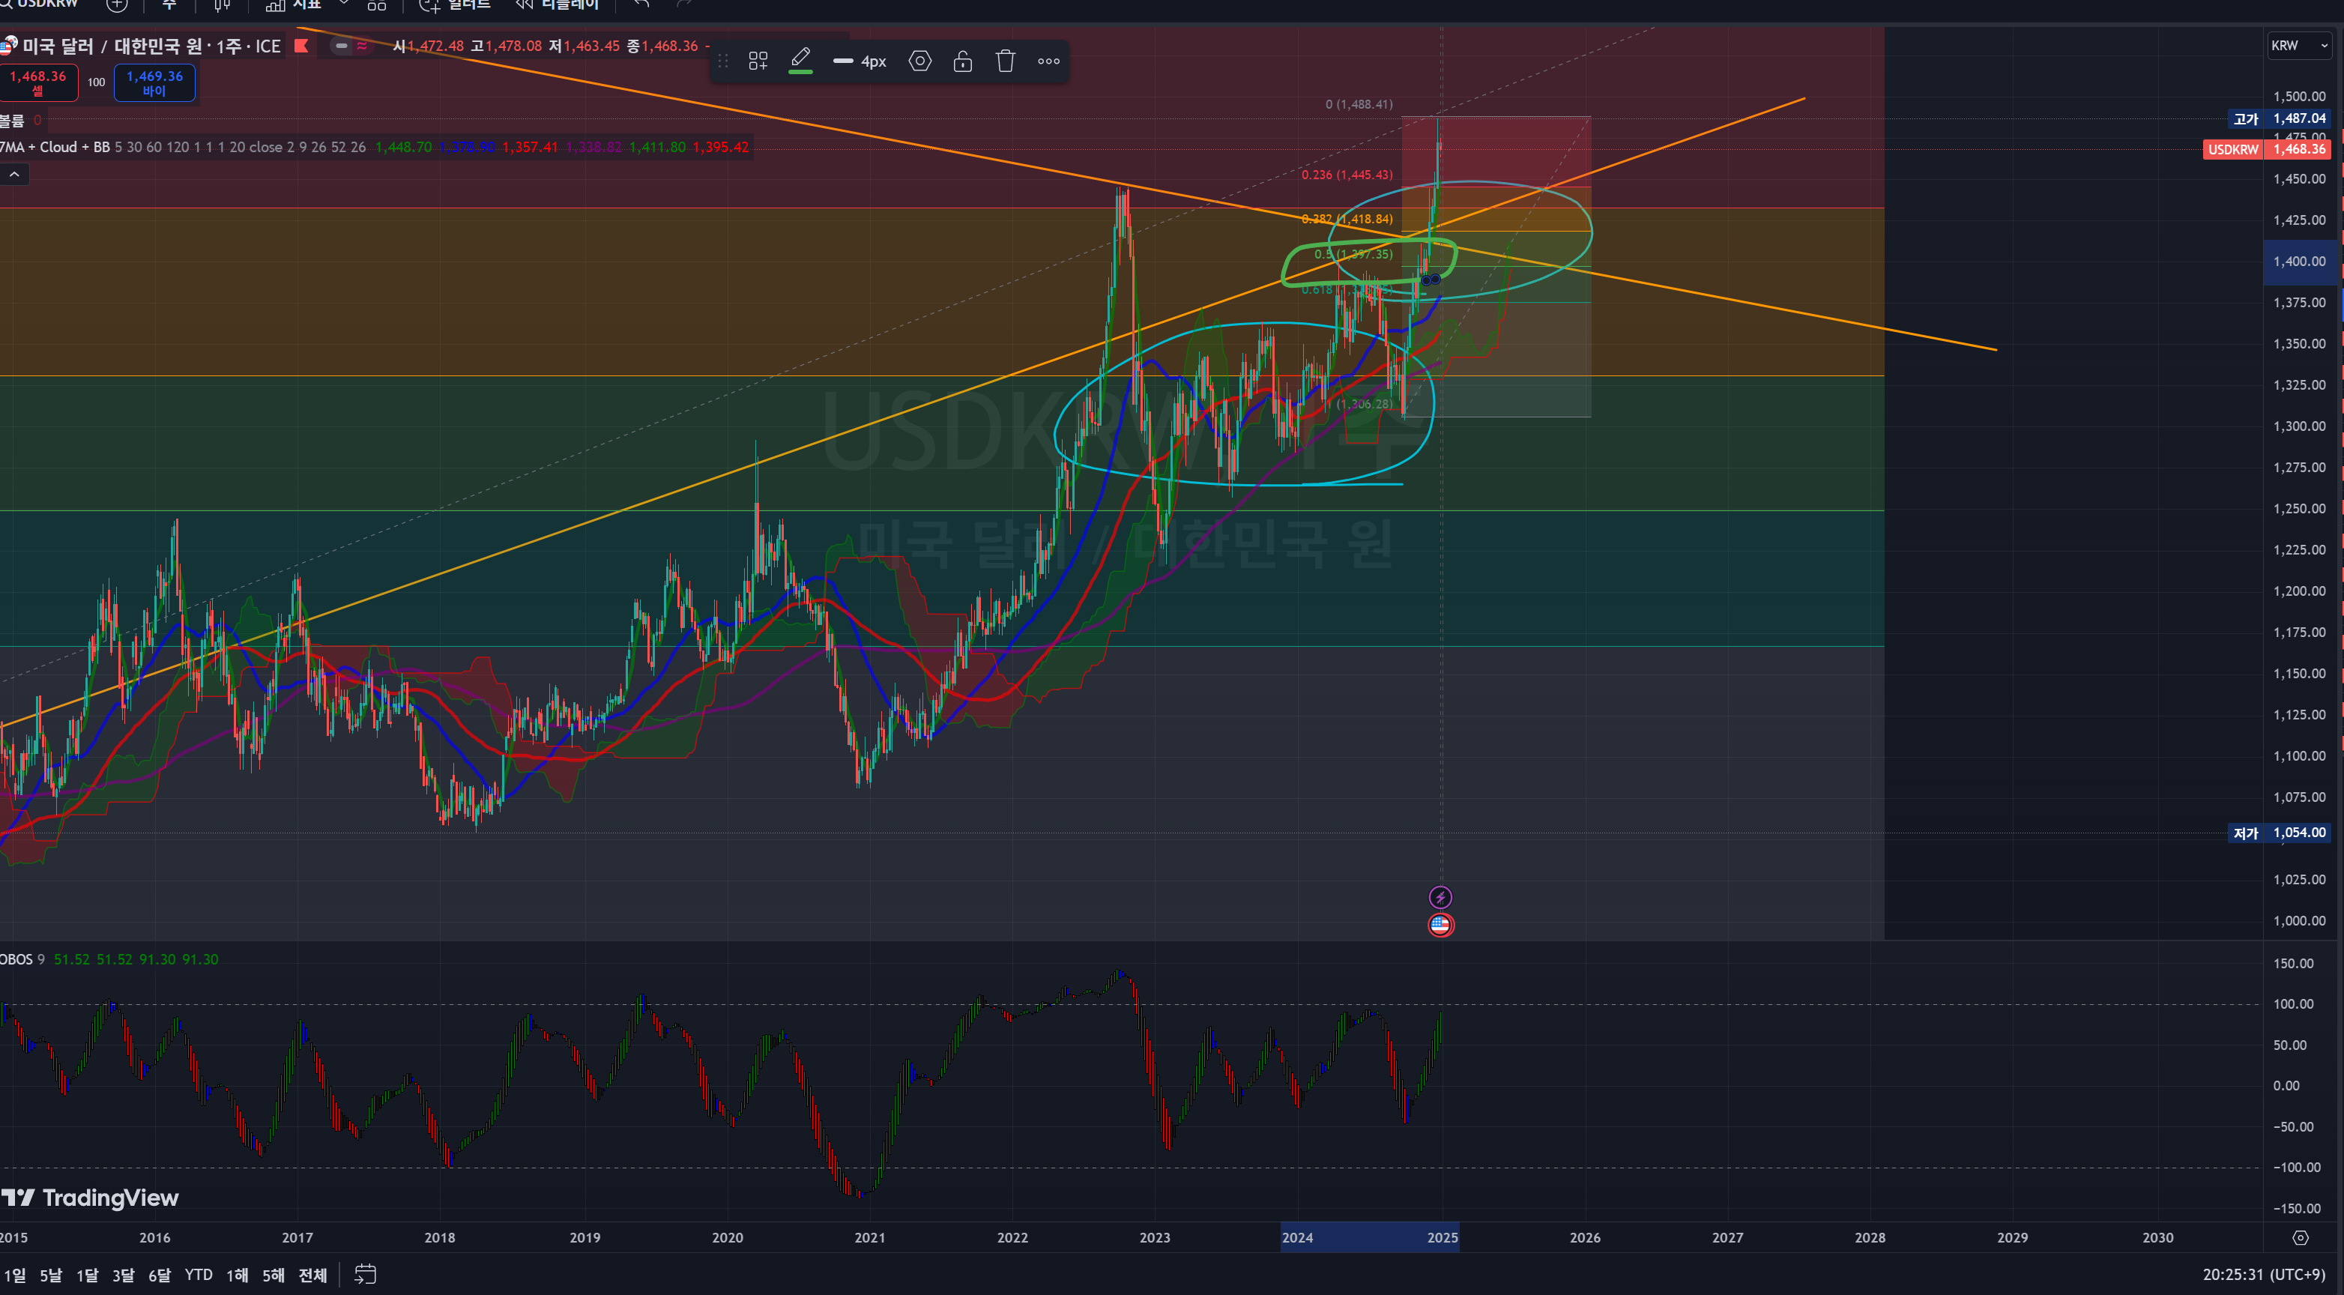
Task: Click the red flag next to symbol
Action: [301, 46]
